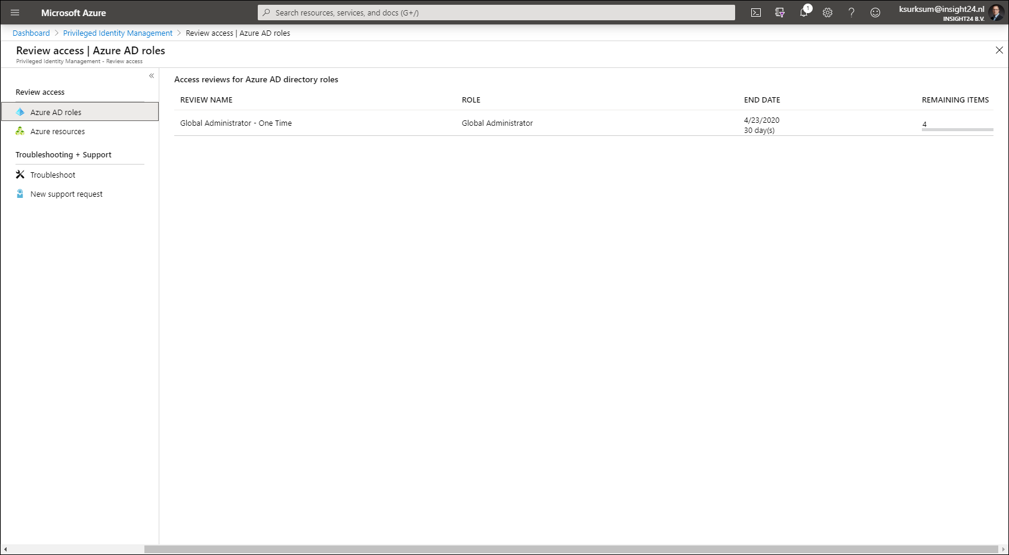Viewport: 1009px width, 555px height.
Task: Click Microsoft Azure home title
Action: (x=73, y=13)
